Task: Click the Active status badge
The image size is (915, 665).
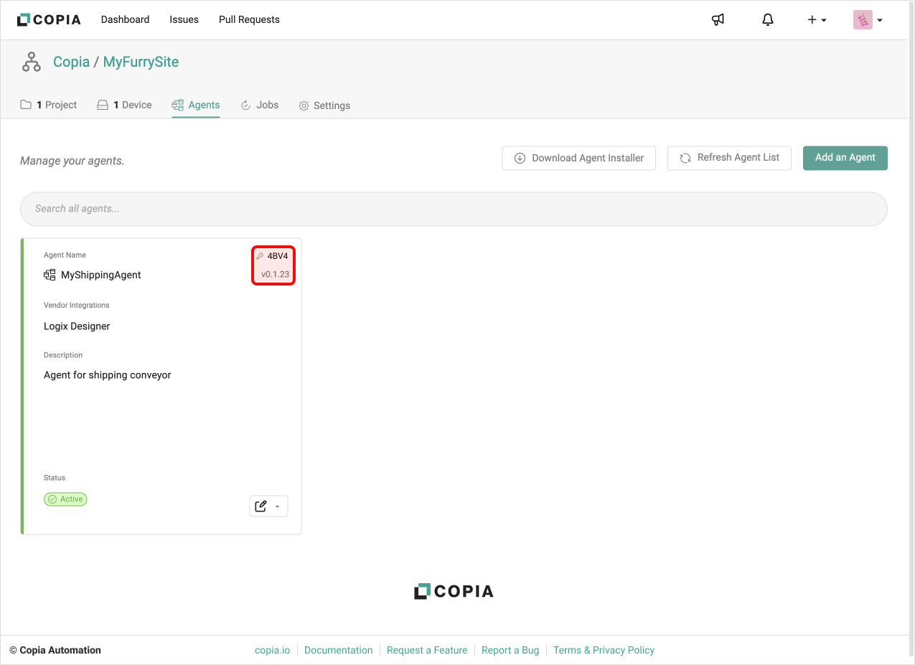Action: point(65,499)
